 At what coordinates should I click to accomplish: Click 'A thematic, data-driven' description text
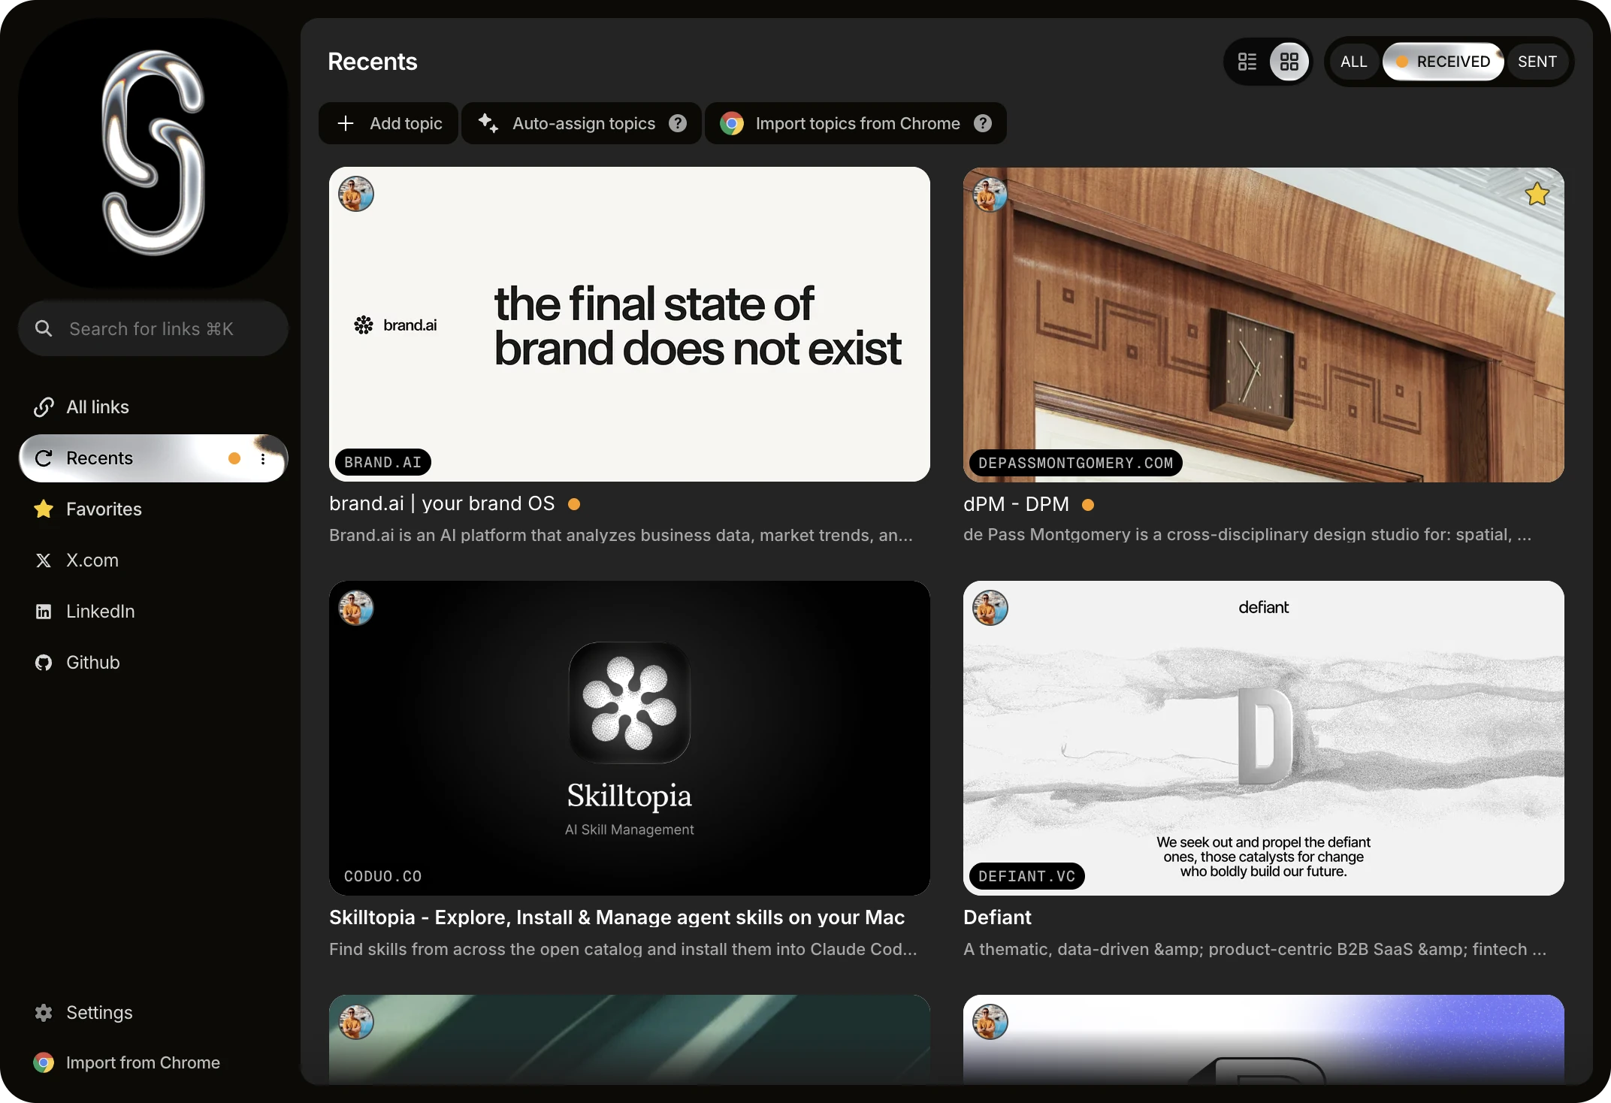tap(1255, 949)
